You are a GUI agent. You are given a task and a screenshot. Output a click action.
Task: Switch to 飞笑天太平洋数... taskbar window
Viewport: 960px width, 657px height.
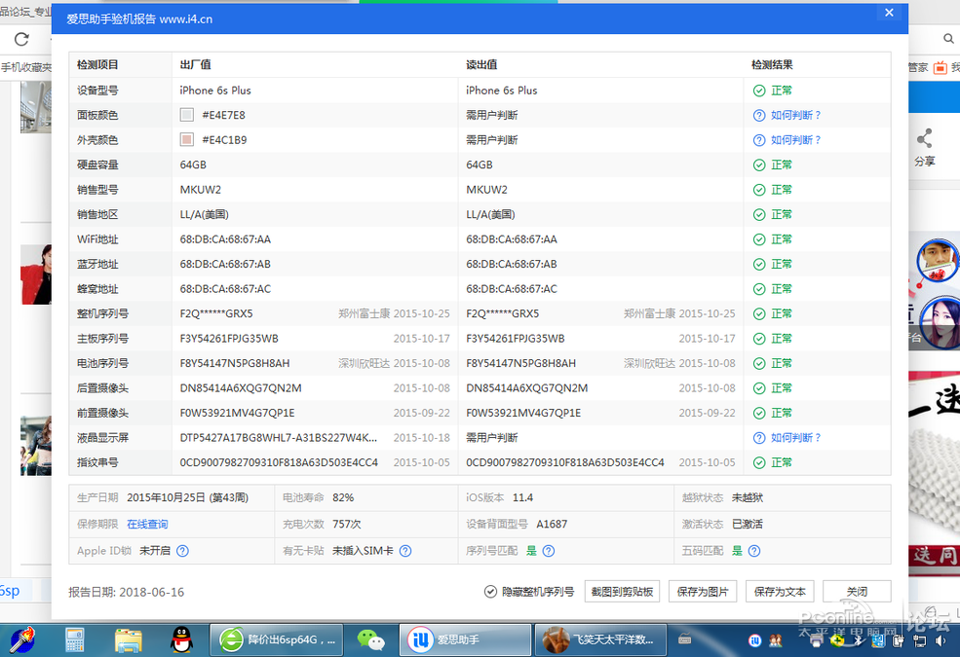tap(600, 639)
